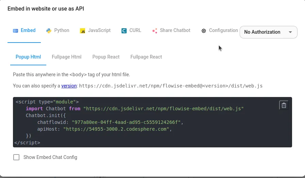The width and height of the screenshot is (305, 178).
Task: Switch to the Fullpage Html tab
Action: tap(66, 57)
